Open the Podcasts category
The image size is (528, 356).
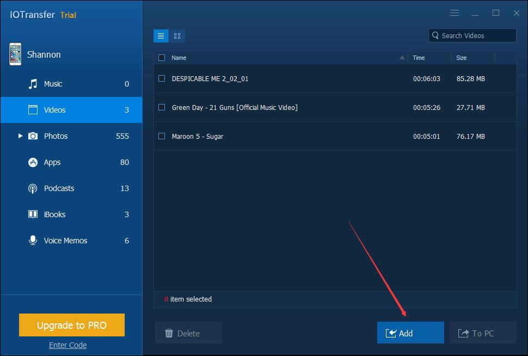71,188
